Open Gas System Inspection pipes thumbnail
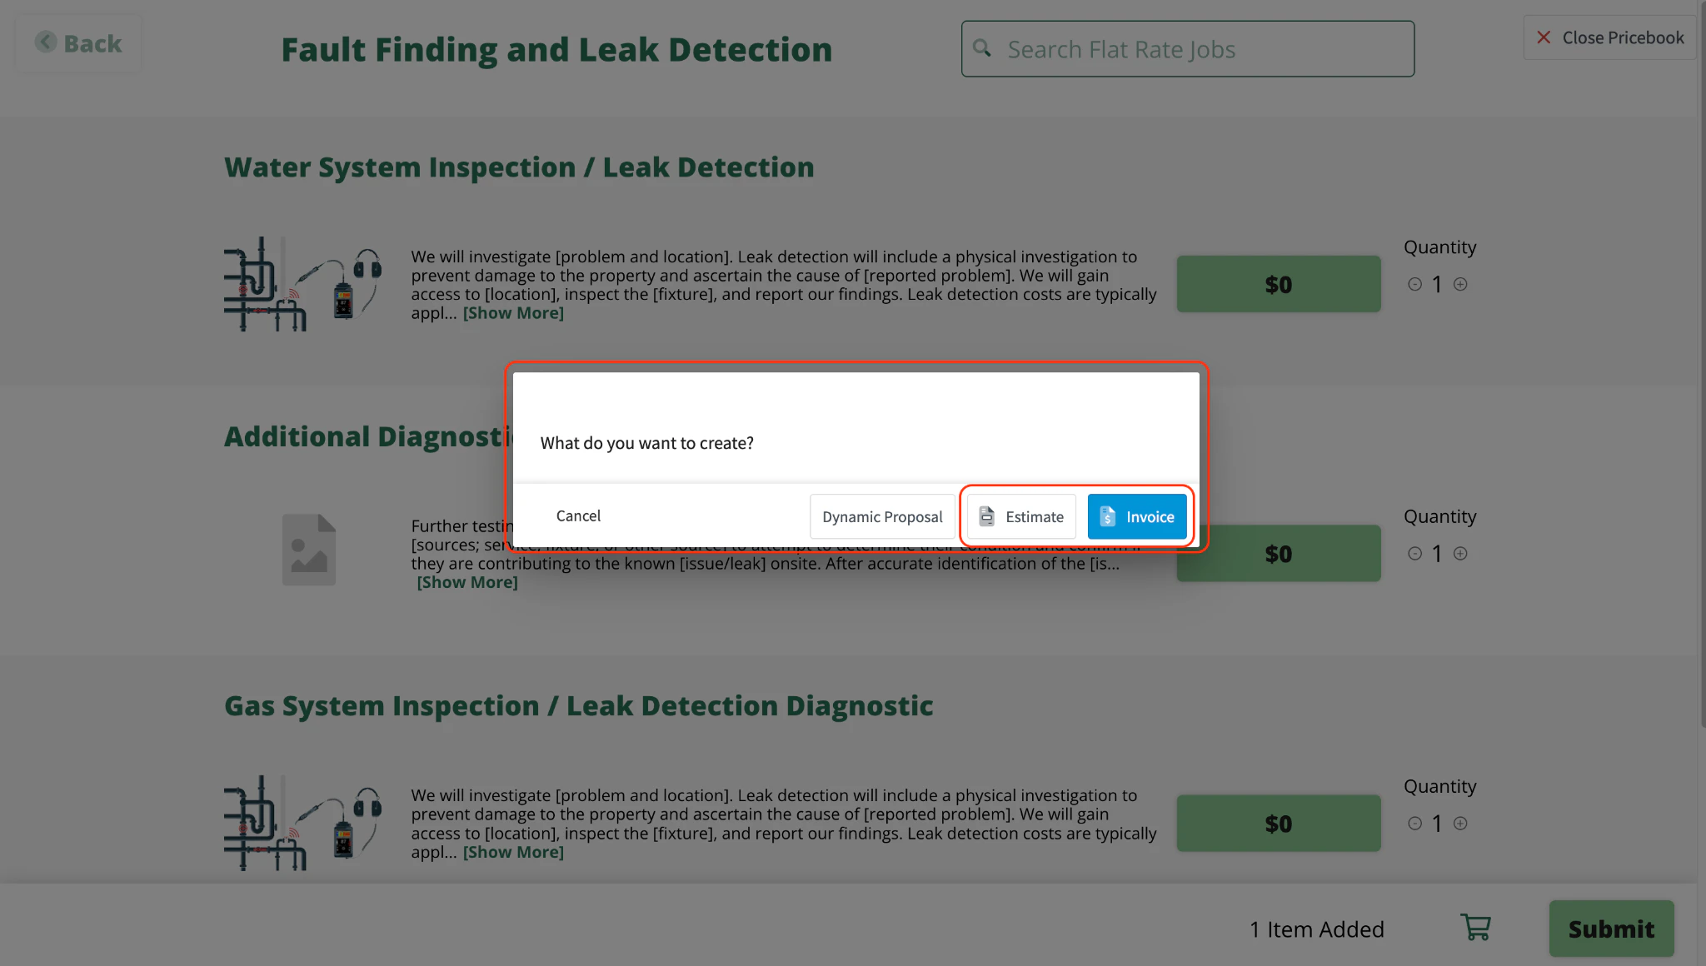Viewport: 1706px width, 966px height. 303,823
